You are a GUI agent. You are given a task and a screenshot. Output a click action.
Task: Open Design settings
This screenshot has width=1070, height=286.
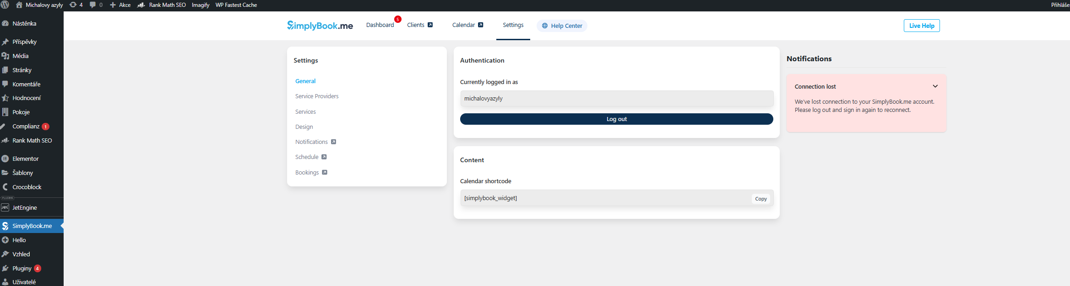[x=304, y=127]
